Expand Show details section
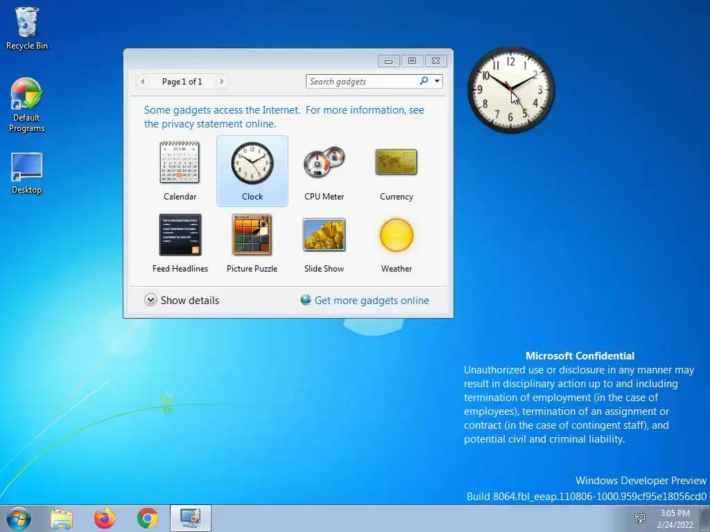The width and height of the screenshot is (710, 532). pyautogui.click(x=182, y=300)
